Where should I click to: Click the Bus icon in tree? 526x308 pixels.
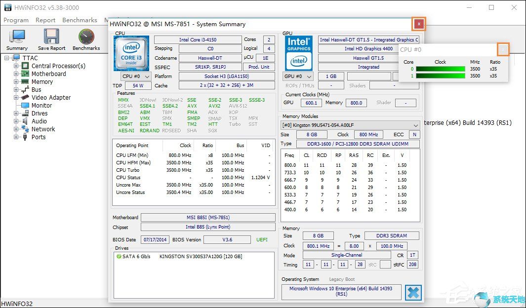point(25,89)
